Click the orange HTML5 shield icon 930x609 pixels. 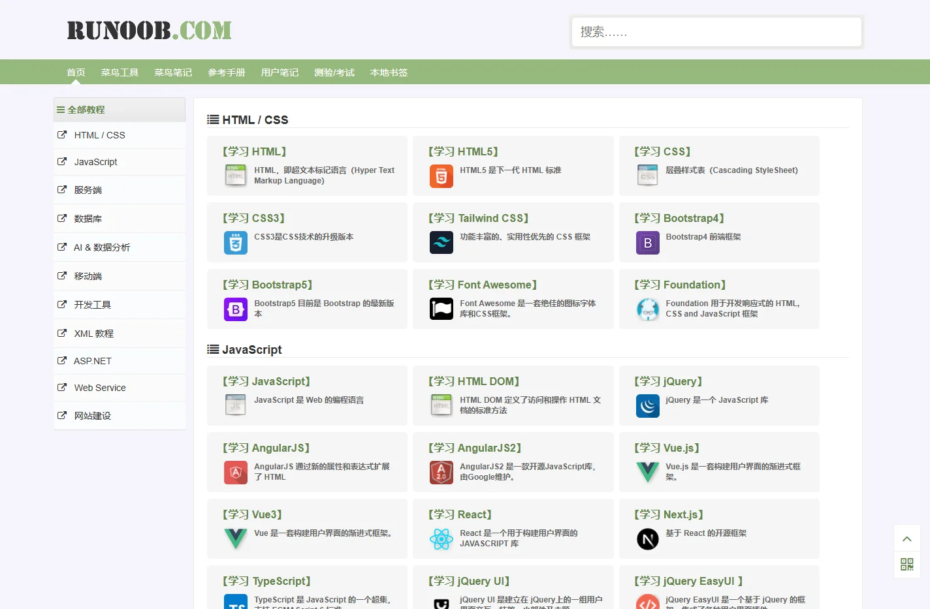coord(441,176)
